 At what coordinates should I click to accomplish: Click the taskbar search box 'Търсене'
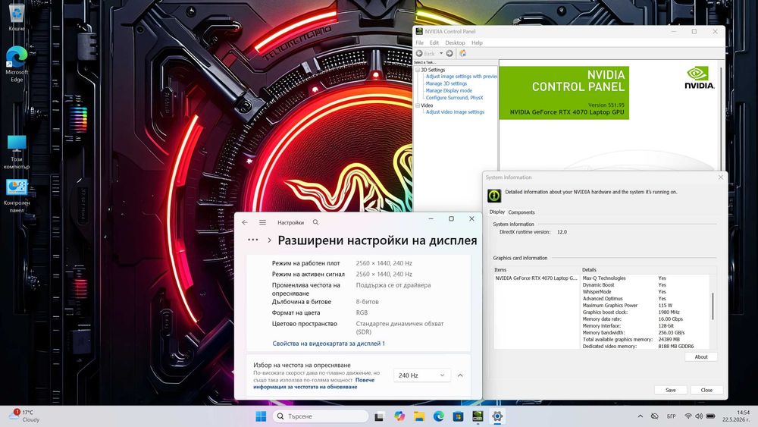tap(321, 416)
